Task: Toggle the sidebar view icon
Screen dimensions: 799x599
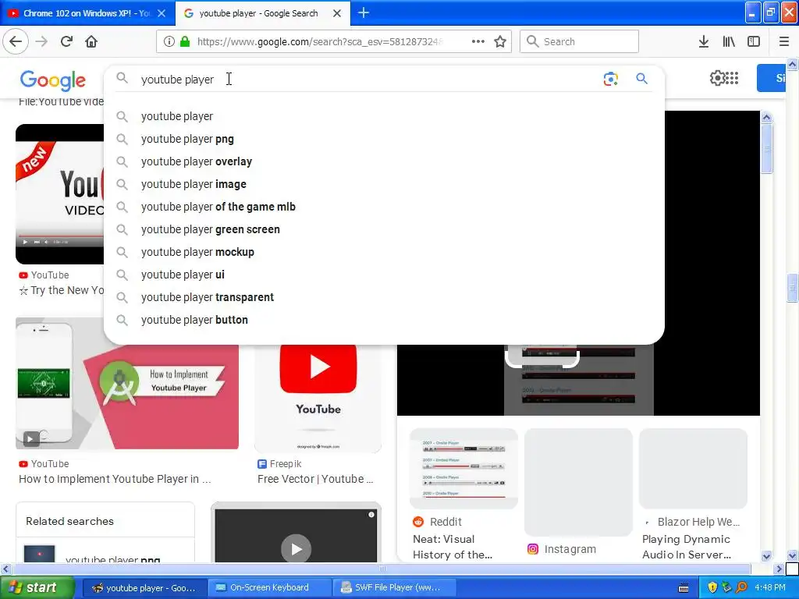Action: click(x=754, y=41)
